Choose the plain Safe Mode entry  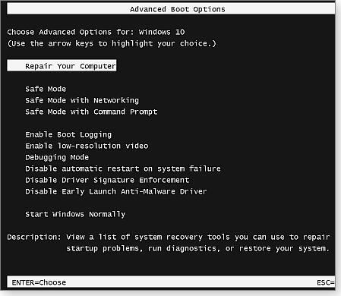click(46, 89)
